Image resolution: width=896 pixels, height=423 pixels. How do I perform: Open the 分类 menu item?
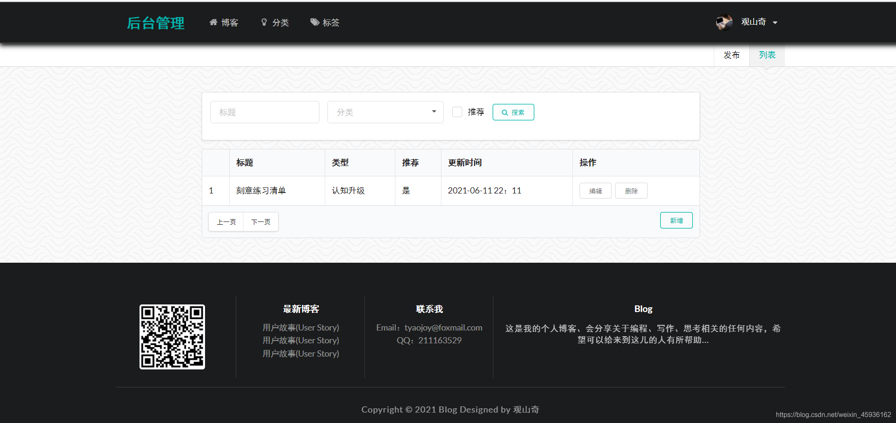tap(275, 22)
